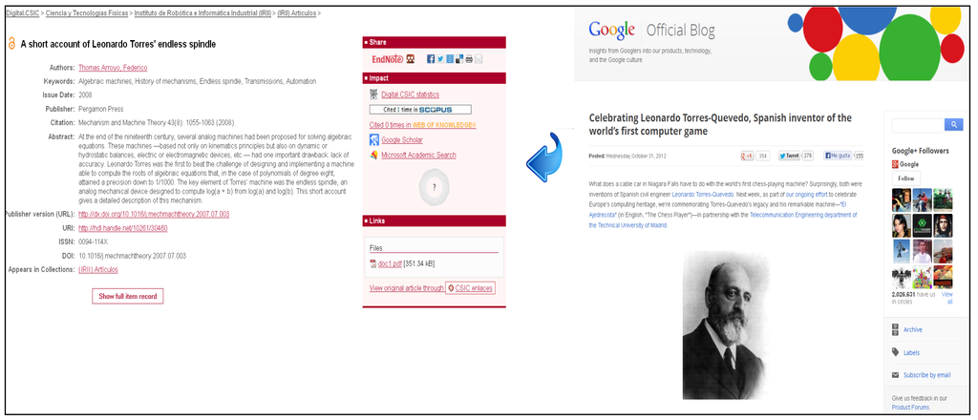Click the Facebook Me gusta button
This screenshot has height=420, width=978.
pos(837,155)
